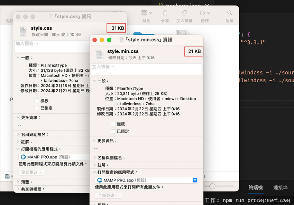This screenshot has height=205, width=294.
Task: Close the style.min.css info window
Action: [95, 40]
